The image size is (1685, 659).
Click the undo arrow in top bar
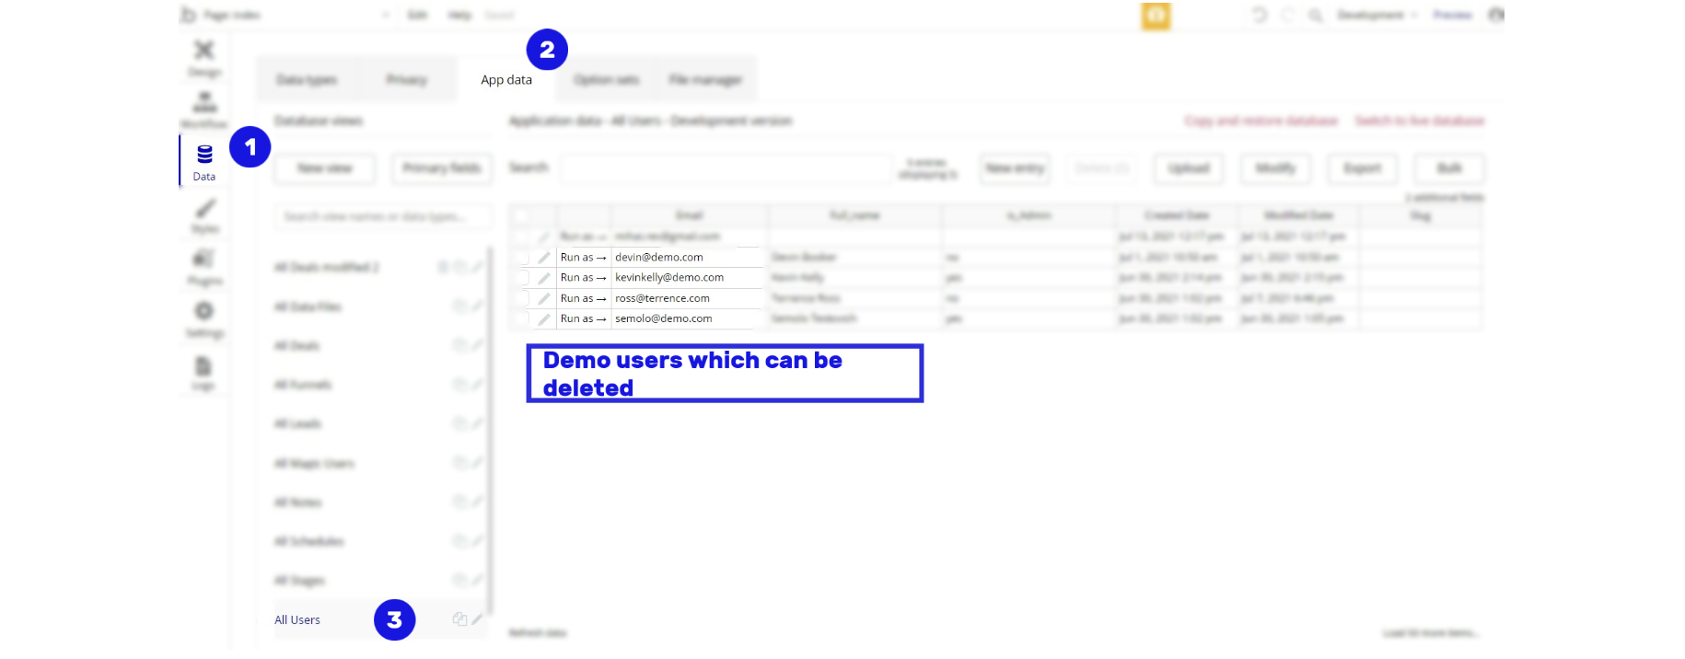[1260, 15]
